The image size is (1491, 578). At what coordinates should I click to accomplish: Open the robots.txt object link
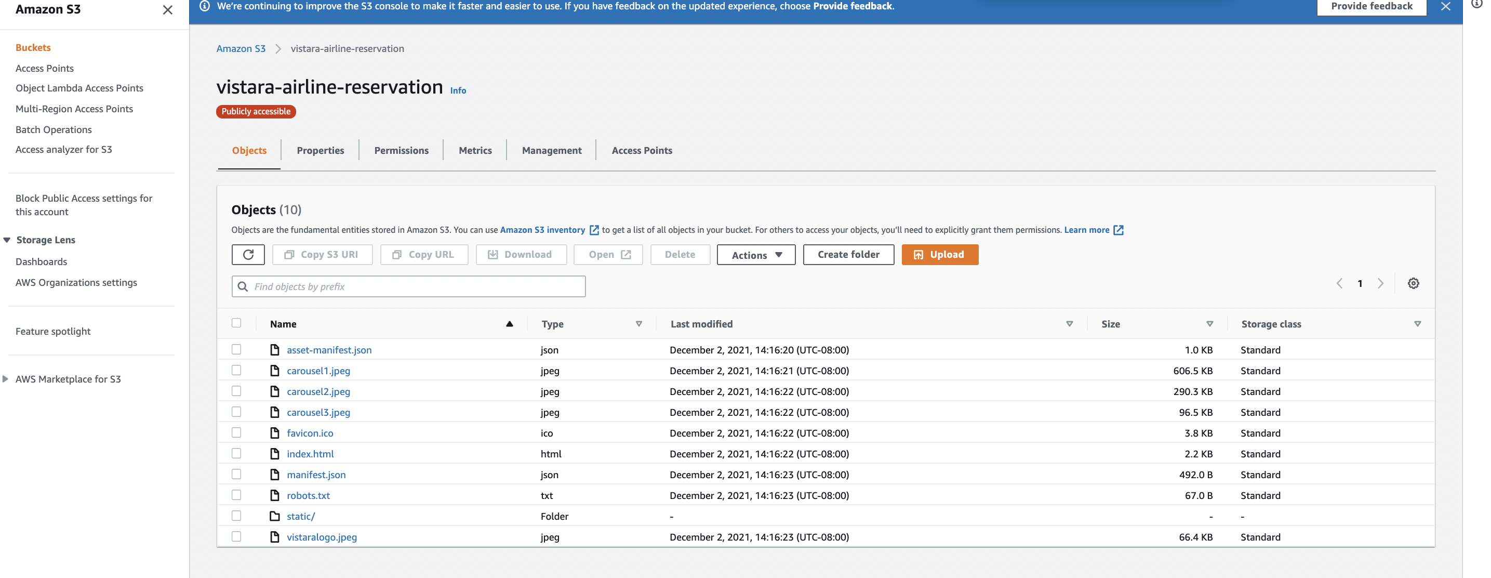tap(308, 495)
